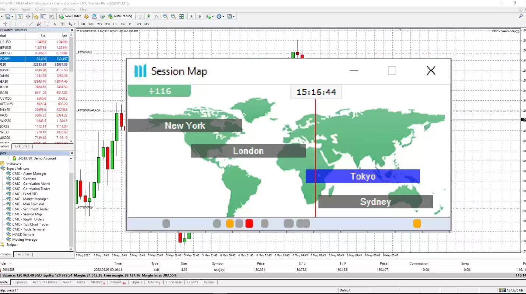Select the Crosshair tool

click(6, 24)
